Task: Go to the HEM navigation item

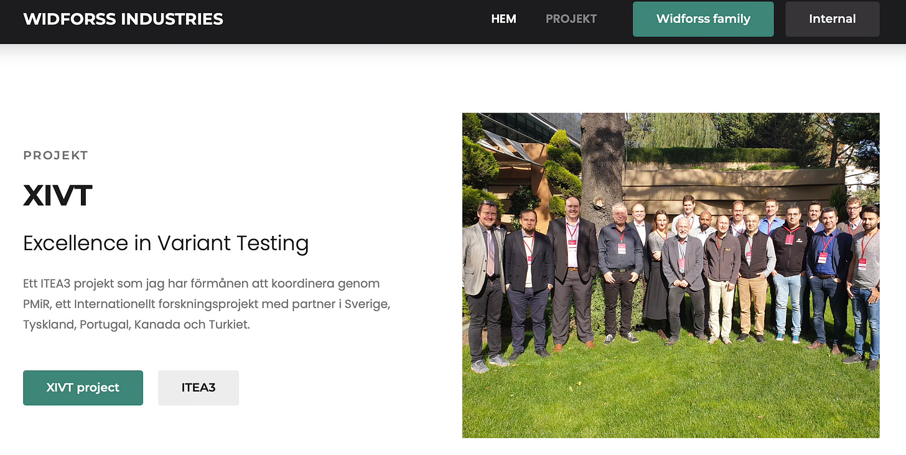Action: pyautogui.click(x=503, y=19)
